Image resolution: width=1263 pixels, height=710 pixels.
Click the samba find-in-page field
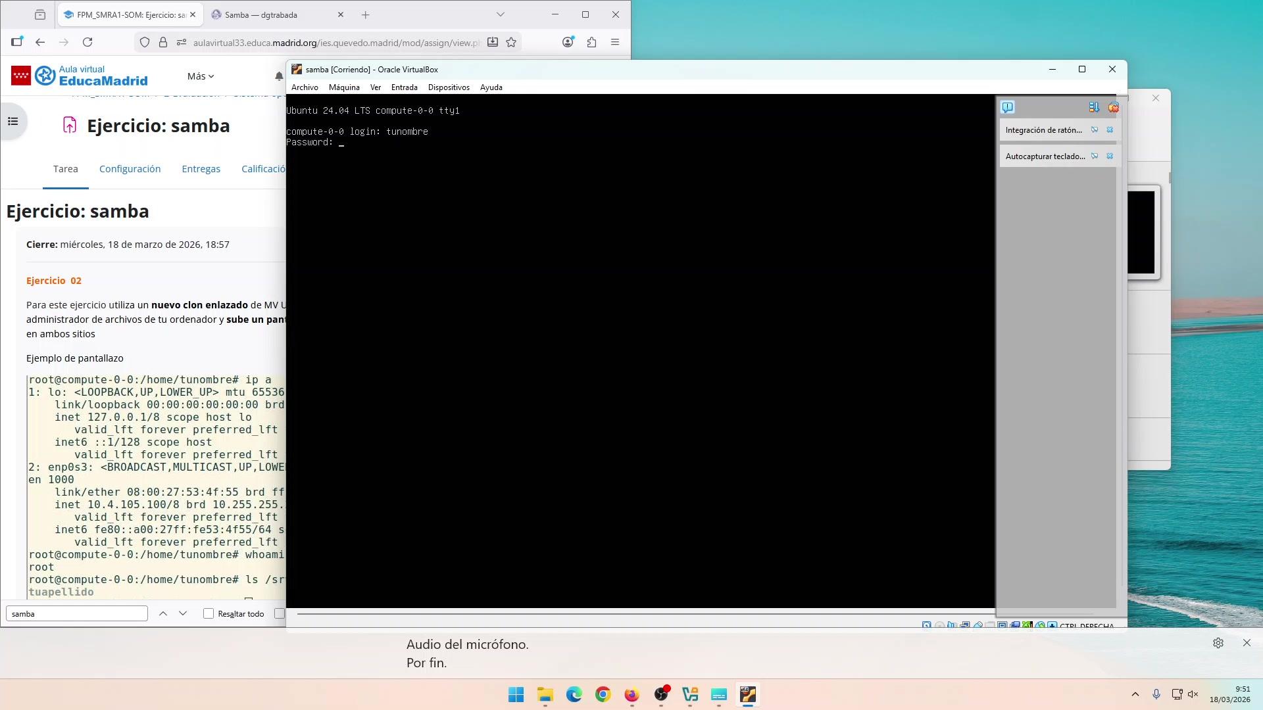(77, 613)
